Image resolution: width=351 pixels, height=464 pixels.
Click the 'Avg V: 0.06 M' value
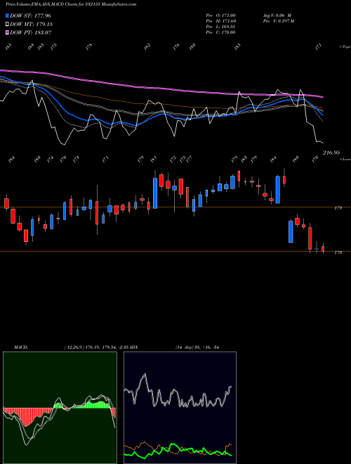pos(277,15)
